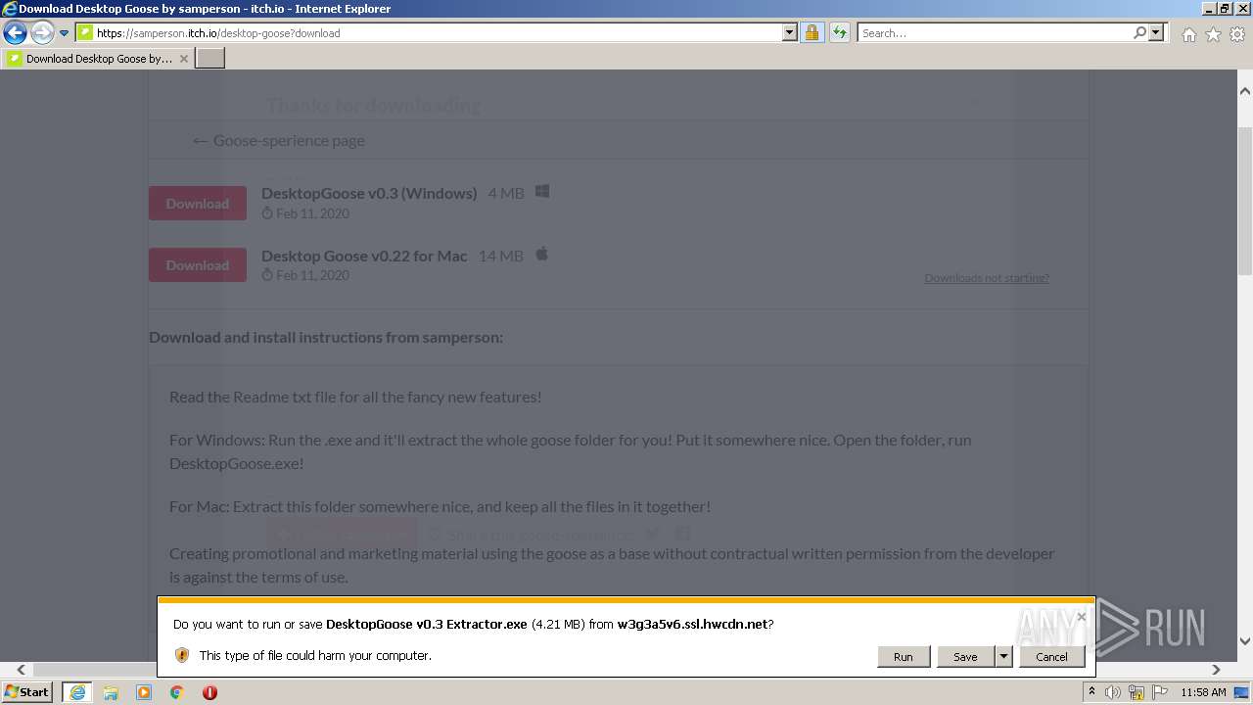Image resolution: width=1253 pixels, height=705 pixels.
Task: Click the Windows logo platform icon
Action: 542,192
